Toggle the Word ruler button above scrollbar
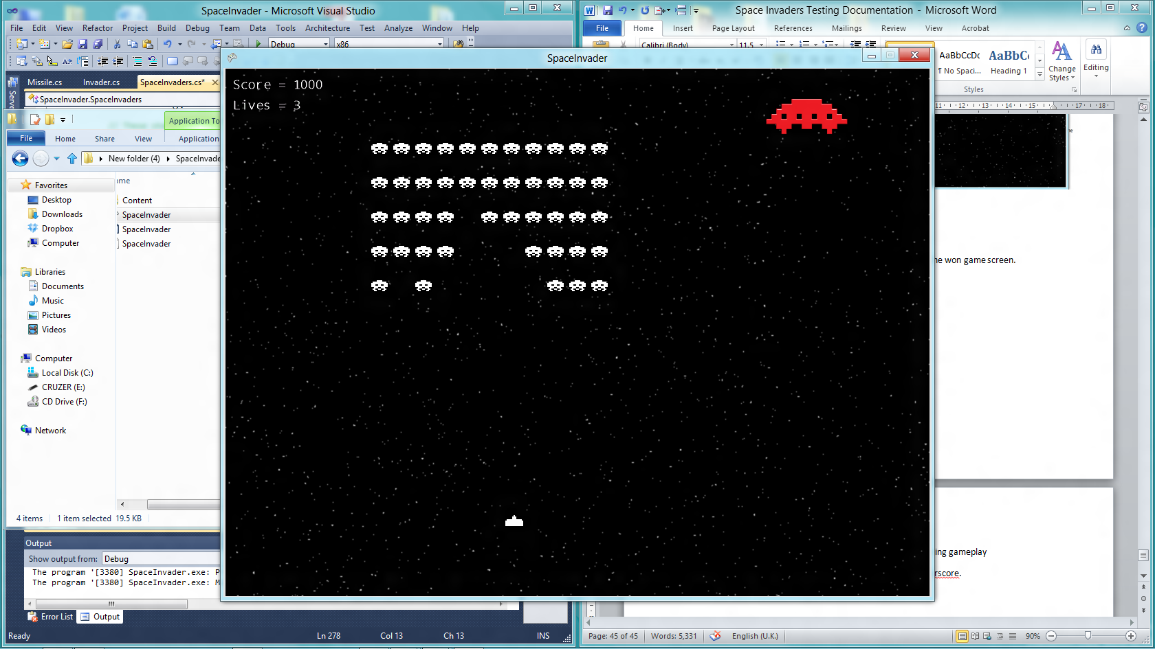Screen dimensions: 1155x649 coord(1143,108)
